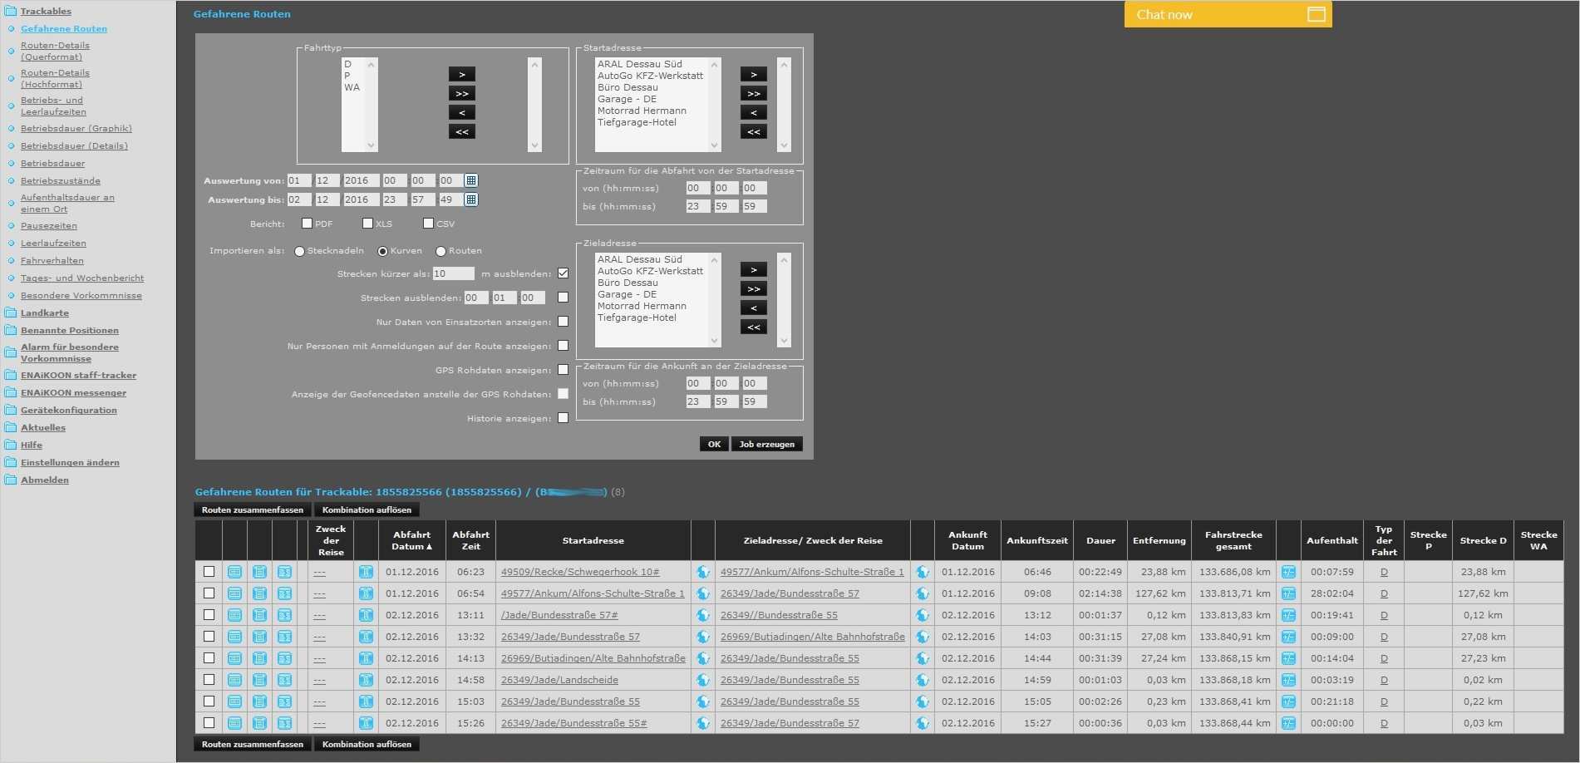1580x763 pixels.
Task: Click the blue icon before Aufenthalt 00:07:59
Action: pyautogui.click(x=1288, y=572)
